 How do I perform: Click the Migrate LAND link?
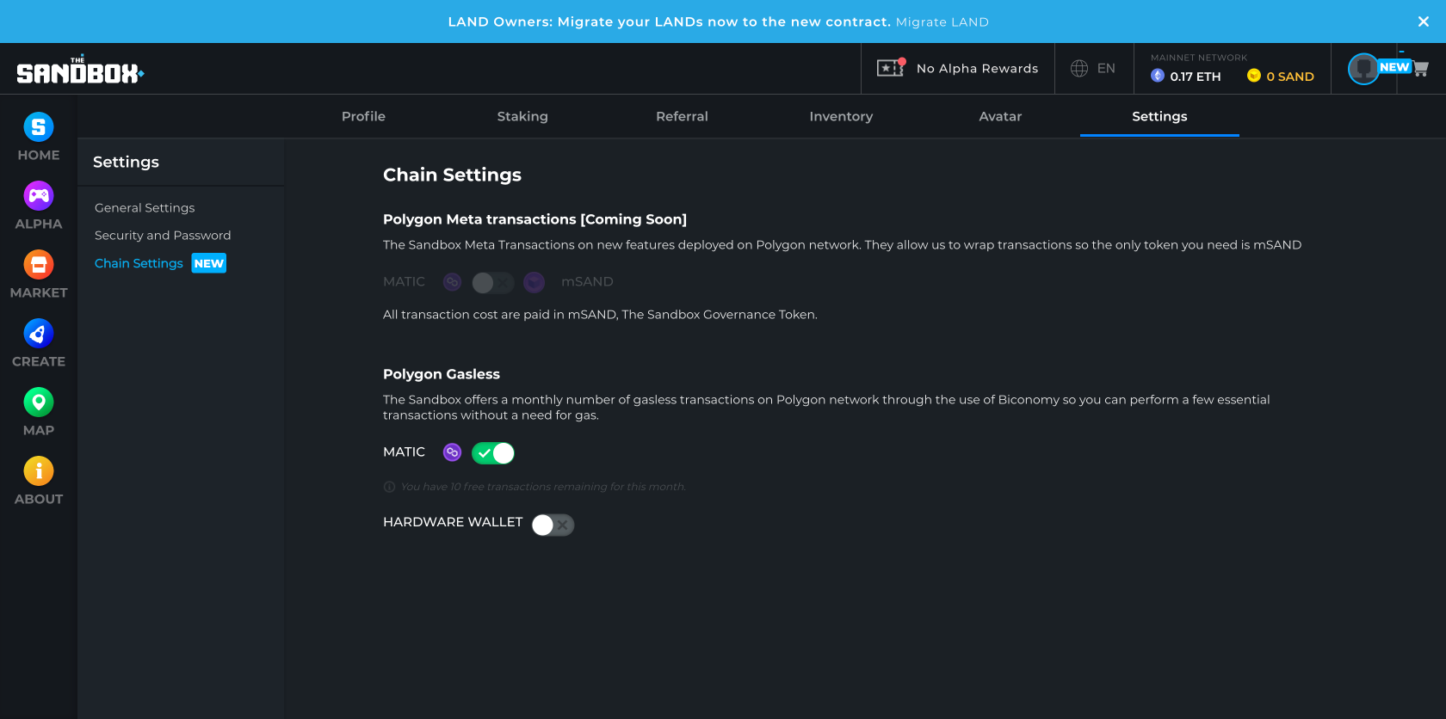[x=942, y=22]
